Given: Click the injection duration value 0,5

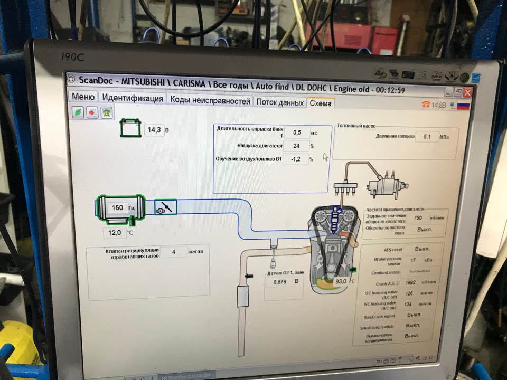Looking at the screenshot, I should [x=297, y=132].
